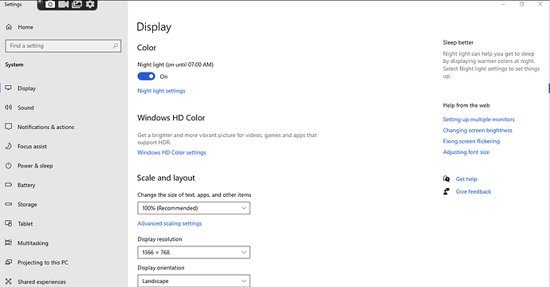This screenshot has width=550, height=287.
Task: Open Night light settings link
Action: (x=161, y=91)
